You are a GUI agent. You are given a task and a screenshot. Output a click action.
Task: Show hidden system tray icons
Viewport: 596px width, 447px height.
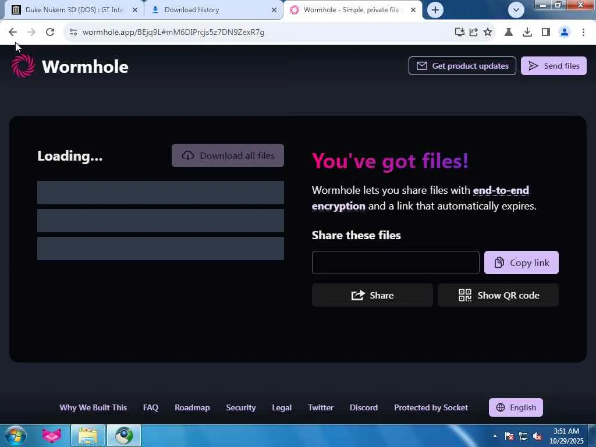tap(495, 436)
